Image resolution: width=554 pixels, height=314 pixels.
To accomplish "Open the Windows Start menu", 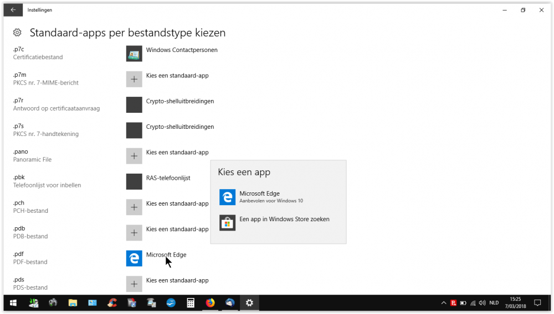I will (x=13, y=303).
